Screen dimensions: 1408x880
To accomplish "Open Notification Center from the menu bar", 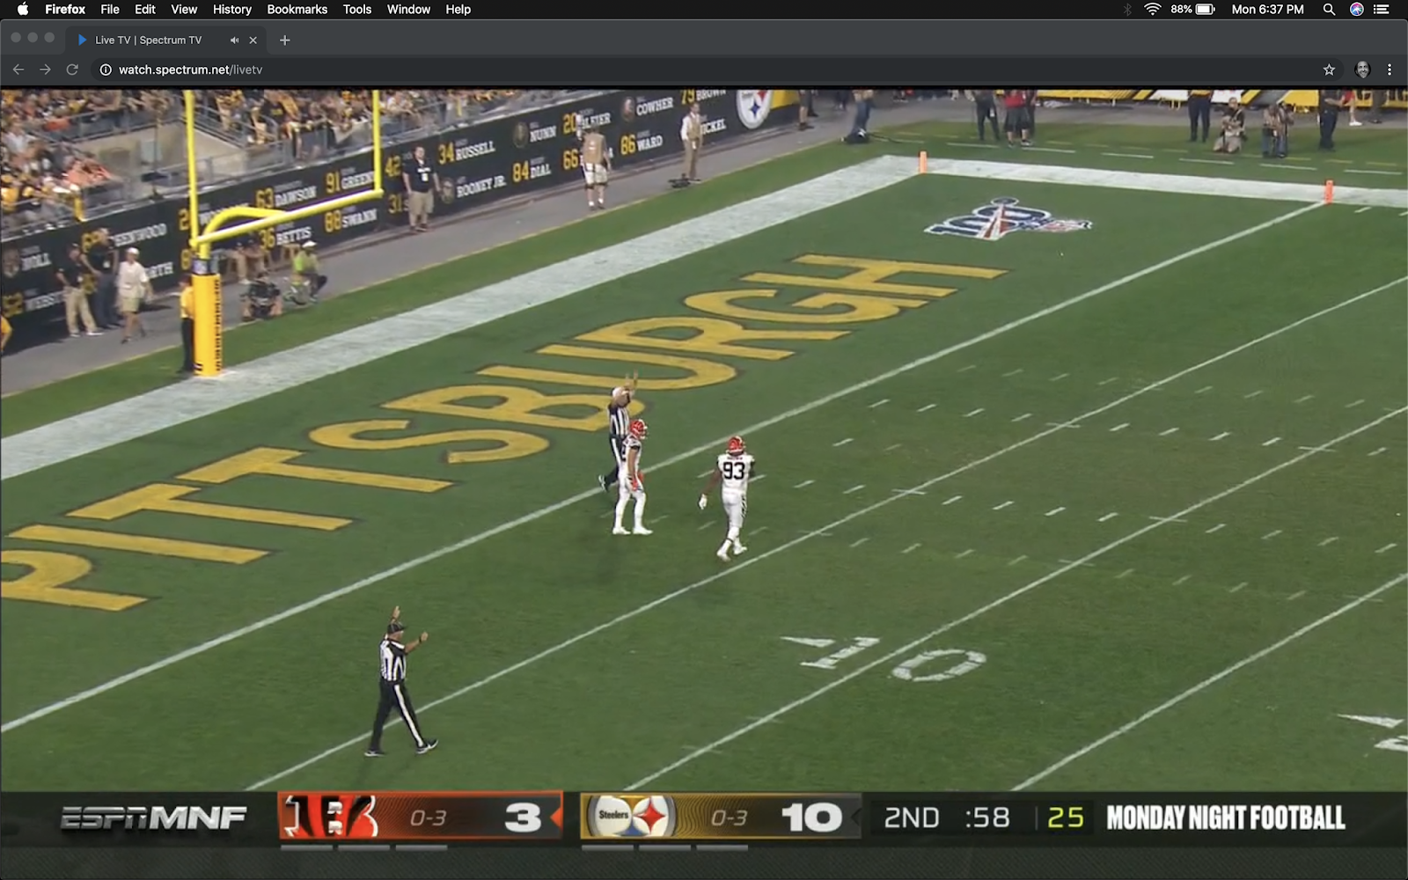I will coord(1382,10).
